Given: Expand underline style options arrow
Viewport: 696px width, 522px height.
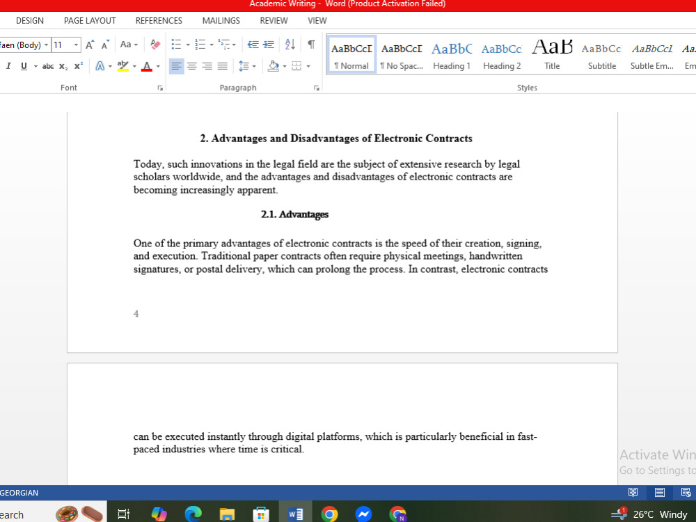Looking at the screenshot, I should coord(35,67).
